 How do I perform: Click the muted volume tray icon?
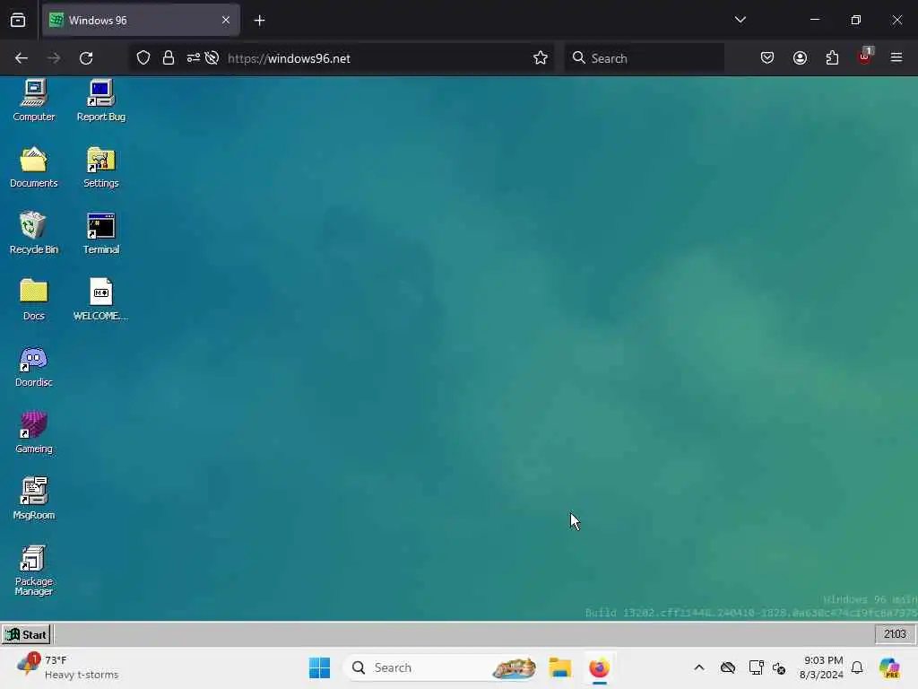pyautogui.click(x=779, y=667)
